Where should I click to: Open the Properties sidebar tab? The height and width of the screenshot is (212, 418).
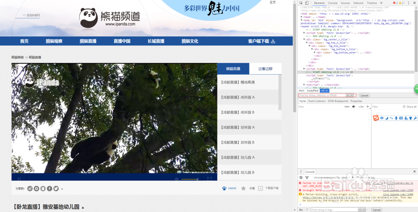356,101
